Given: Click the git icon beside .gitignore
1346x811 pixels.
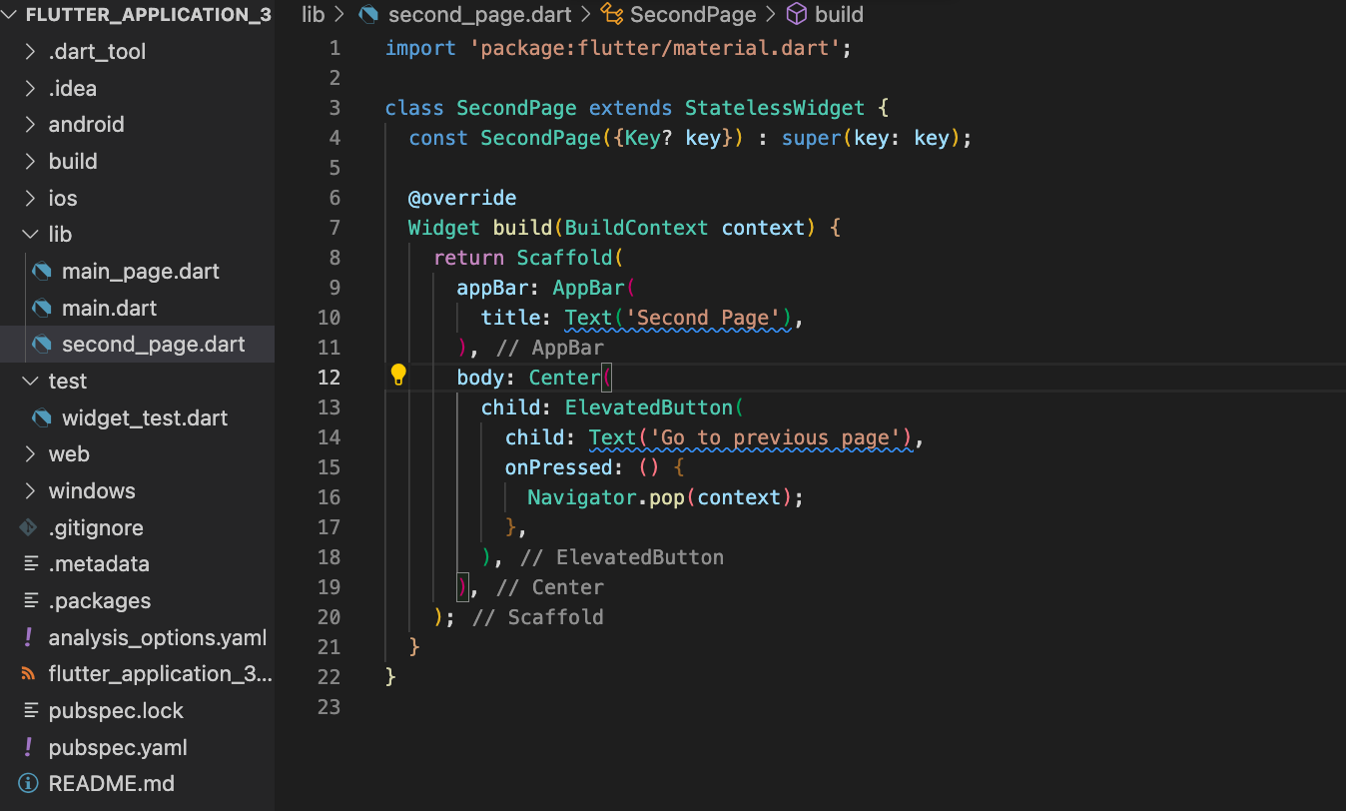Looking at the screenshot, I should [x=29, y=527].
